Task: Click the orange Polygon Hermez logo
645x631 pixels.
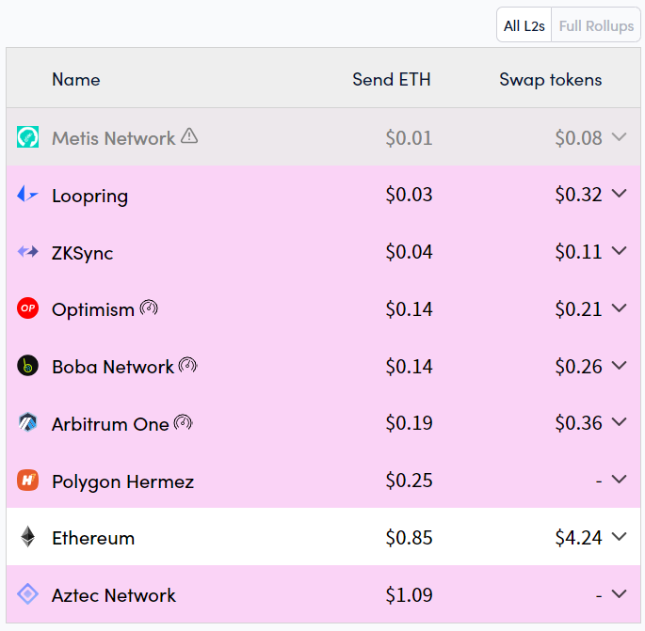Action: 27,481
